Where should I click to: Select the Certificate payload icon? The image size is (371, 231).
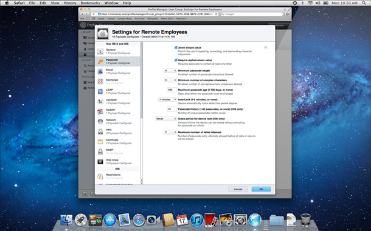coord(100,142)
